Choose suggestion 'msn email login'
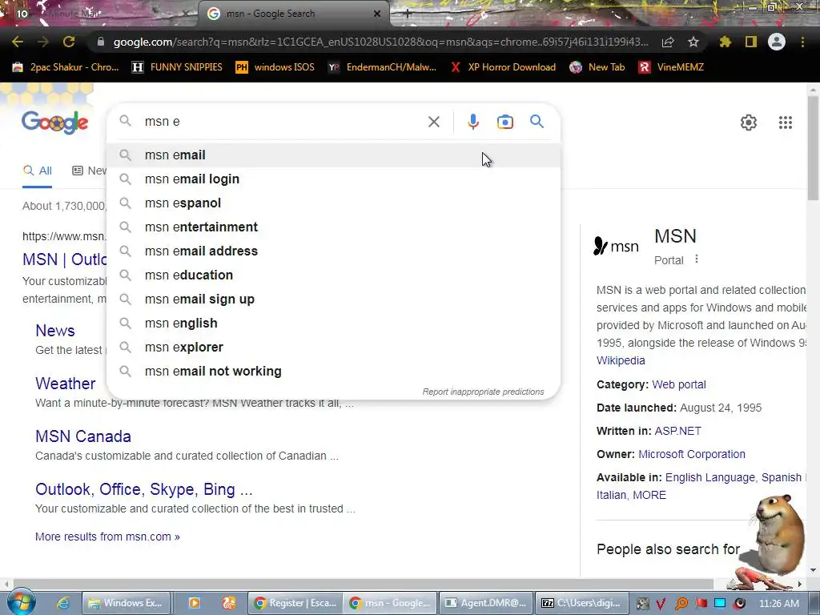Image resolution: width=820 pixels, height=615 pixels. [333, 179]
